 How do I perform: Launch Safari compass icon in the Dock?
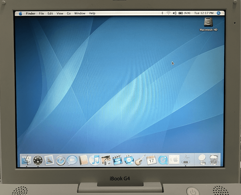coord(61,160)
